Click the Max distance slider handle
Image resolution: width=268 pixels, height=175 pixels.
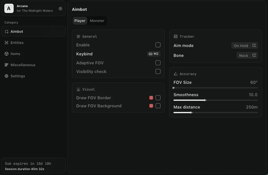(x=191, y=113)
